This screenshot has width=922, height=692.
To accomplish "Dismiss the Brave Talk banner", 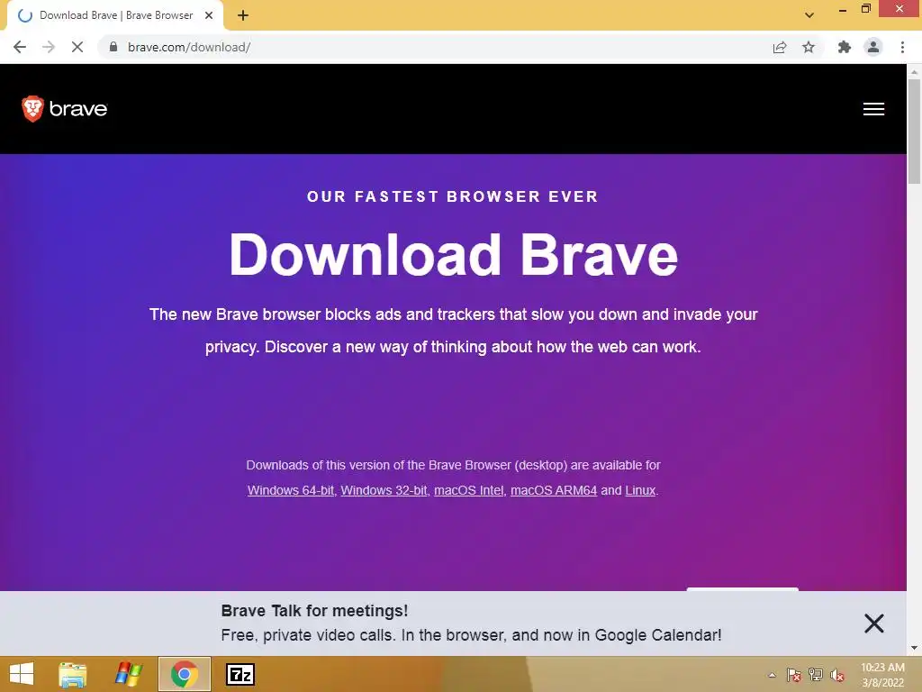I will tap(873, 624).
